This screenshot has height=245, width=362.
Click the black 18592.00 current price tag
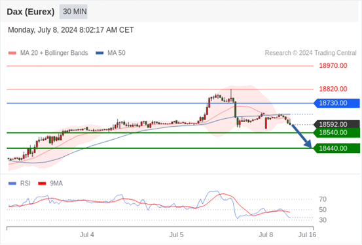[x=337, y=124]
